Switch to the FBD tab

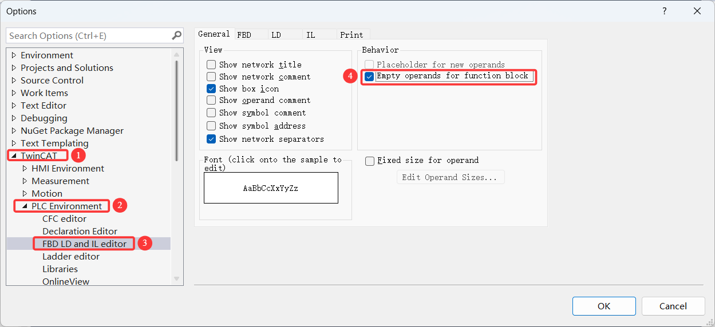(x=244, y=35)
